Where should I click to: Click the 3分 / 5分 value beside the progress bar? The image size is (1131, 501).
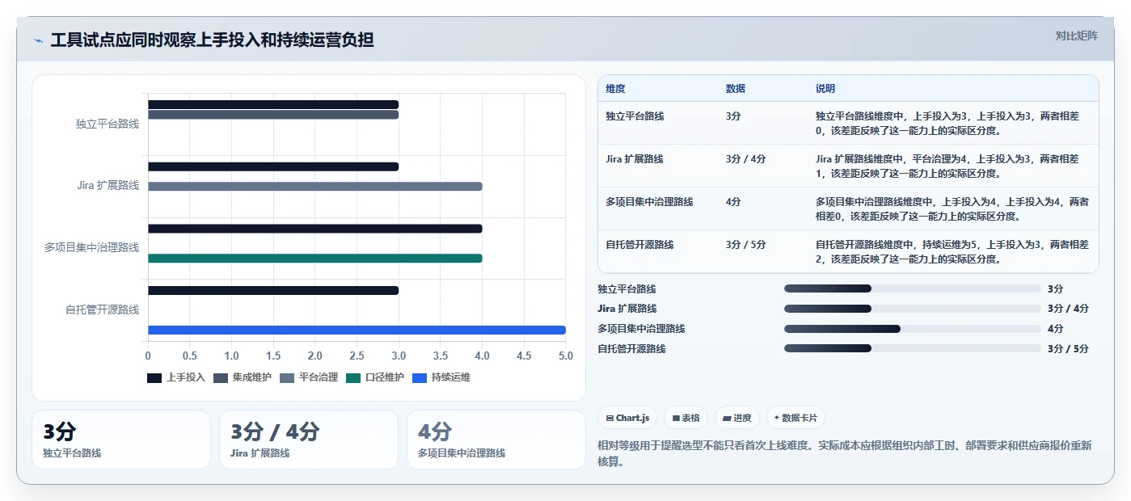[x=1068, y=349]
